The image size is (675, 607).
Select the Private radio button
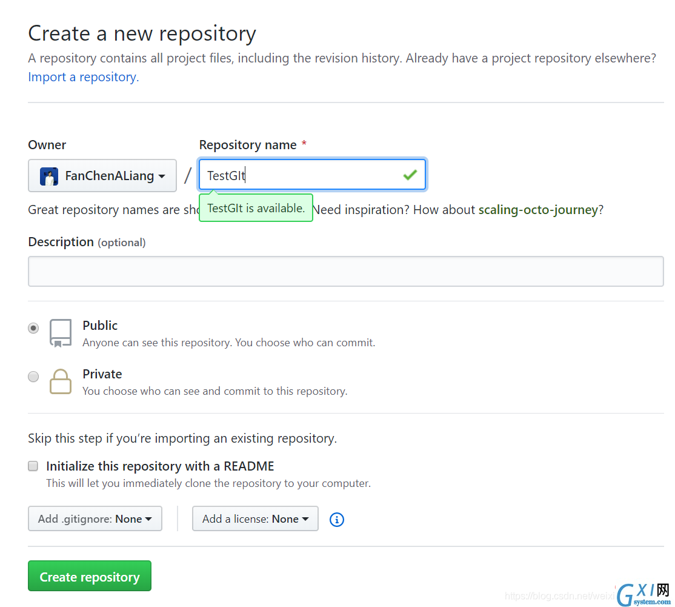[33, 377]
